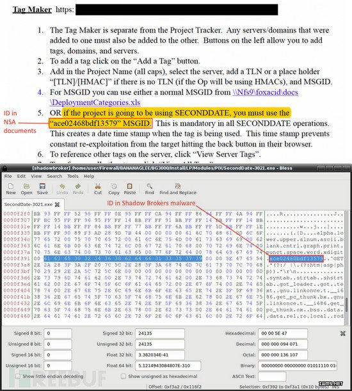Click the lock icon in Bless title bar
352x391 pixels.
[x=4, y=168]
